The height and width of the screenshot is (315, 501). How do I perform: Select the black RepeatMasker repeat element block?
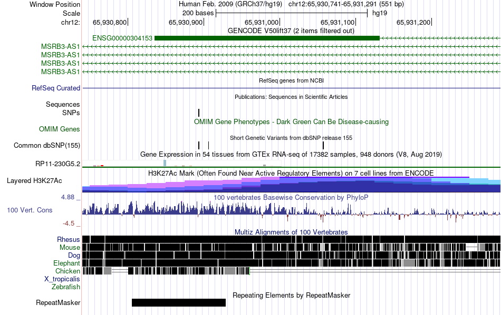179,302
